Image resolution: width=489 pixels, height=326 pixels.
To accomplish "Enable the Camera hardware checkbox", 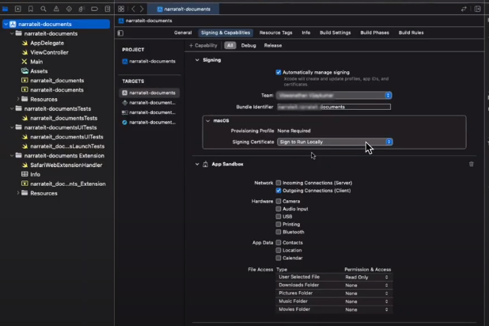I will click(279, 201).
